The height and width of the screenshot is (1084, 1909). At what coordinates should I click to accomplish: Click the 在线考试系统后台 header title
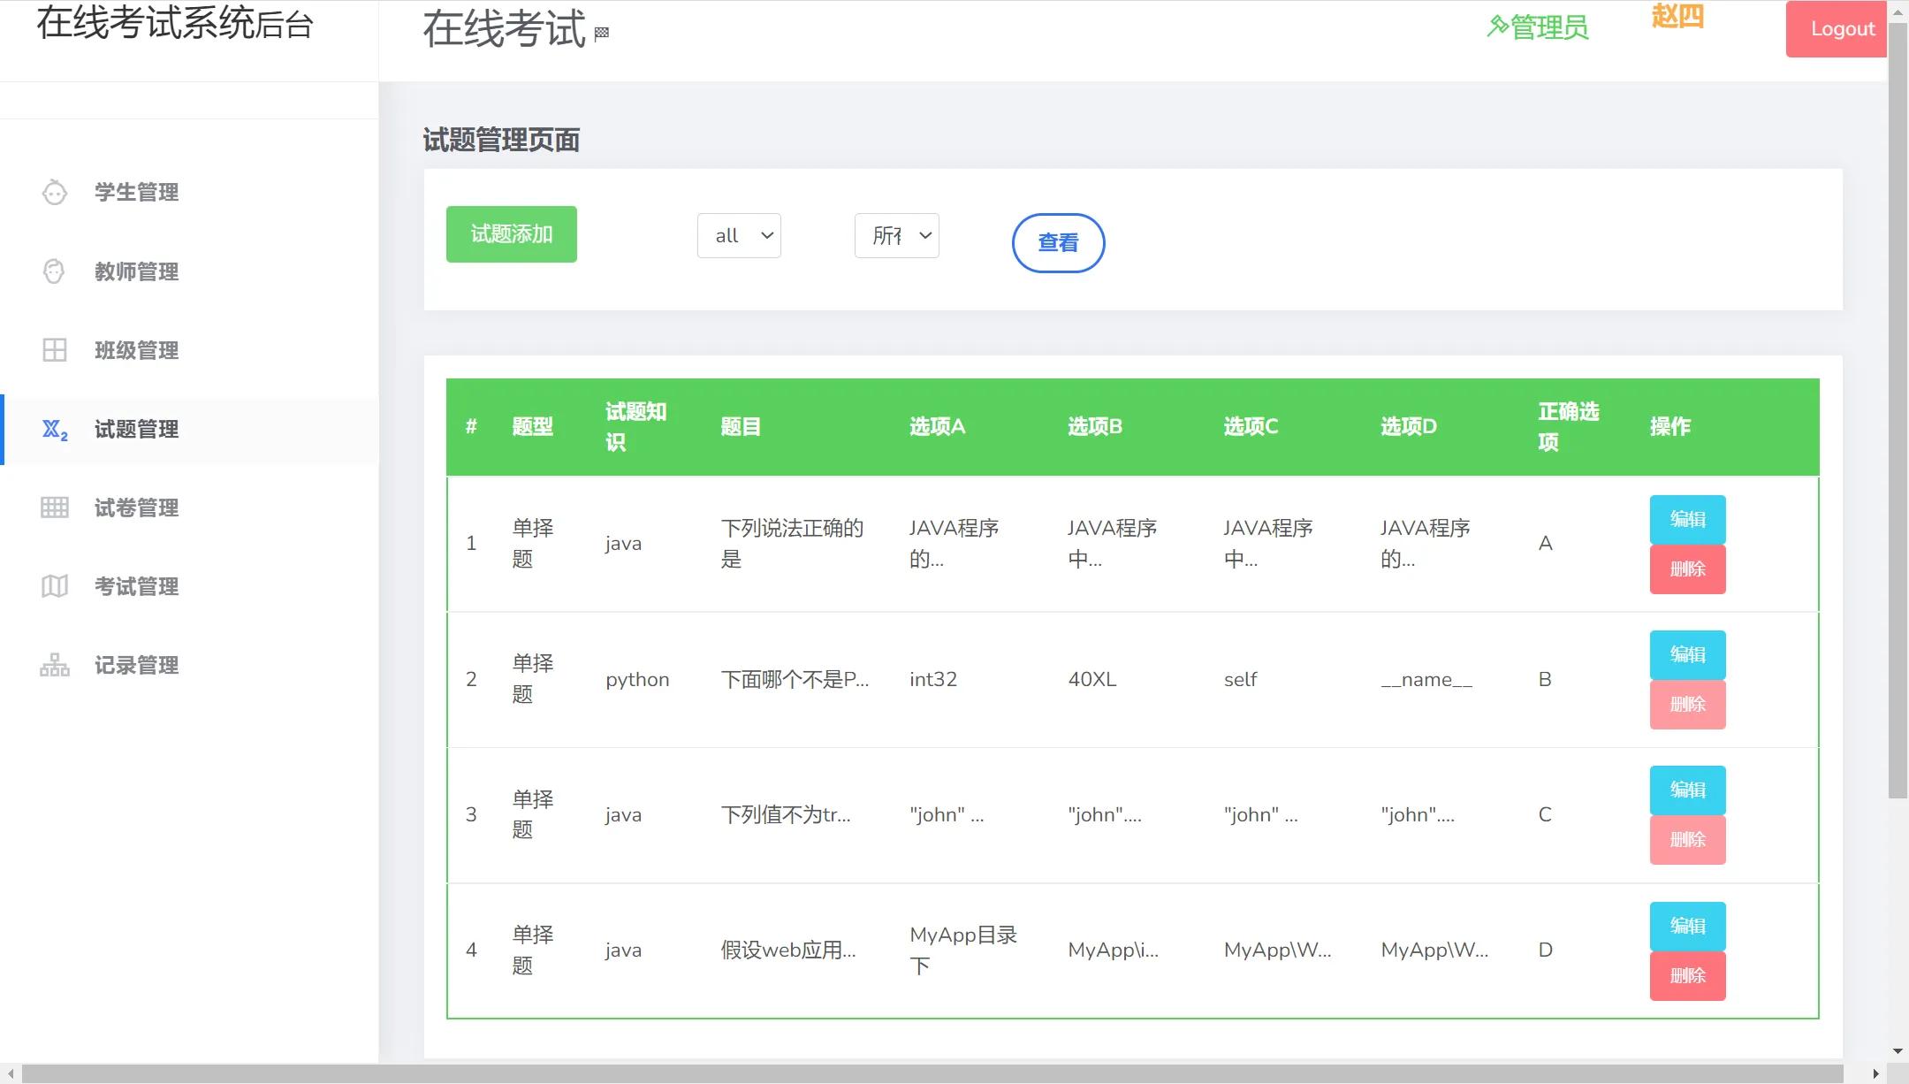(175, 26)
